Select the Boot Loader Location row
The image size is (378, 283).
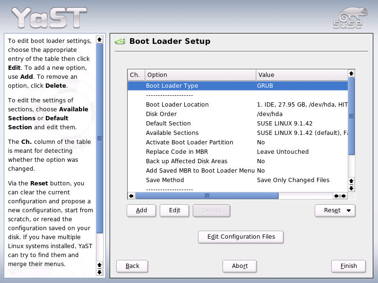[238, 105]
